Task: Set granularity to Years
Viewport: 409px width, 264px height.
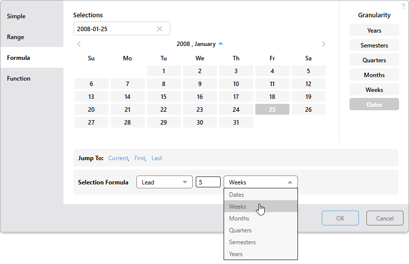Action: (x=374, y=31)
